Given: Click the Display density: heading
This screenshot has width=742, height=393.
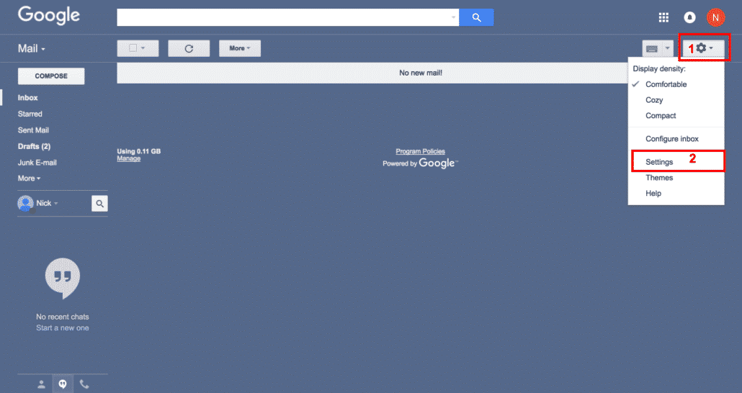Looking at the screenshot, I should point(659,68).
